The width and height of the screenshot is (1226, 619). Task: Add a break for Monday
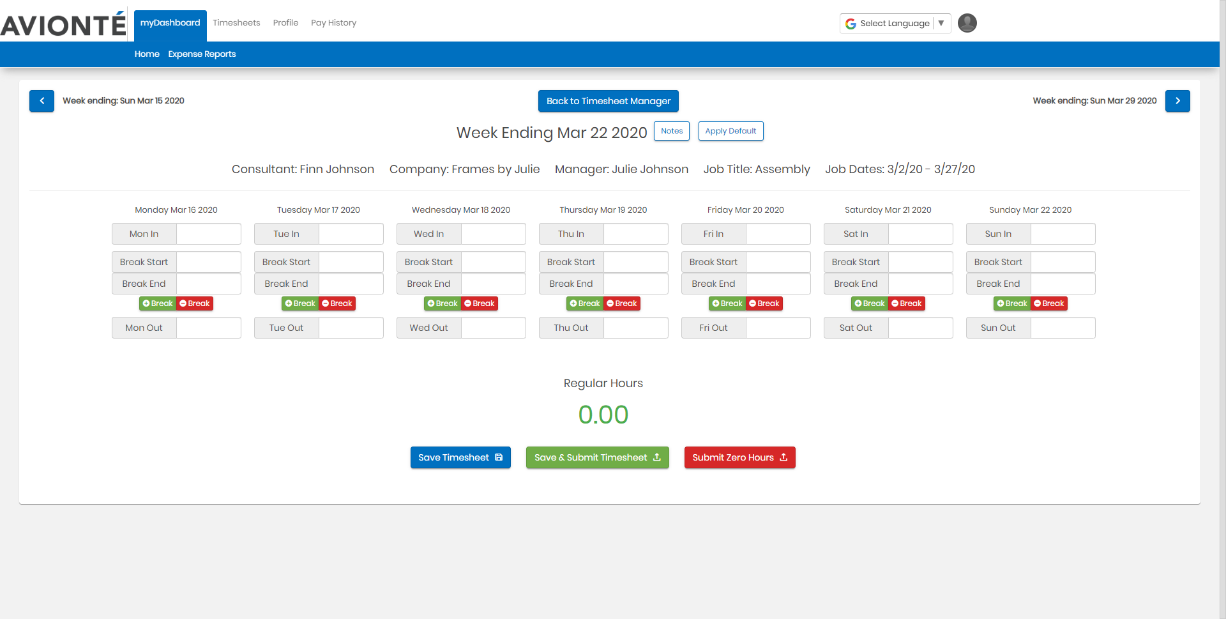(158, 303)
